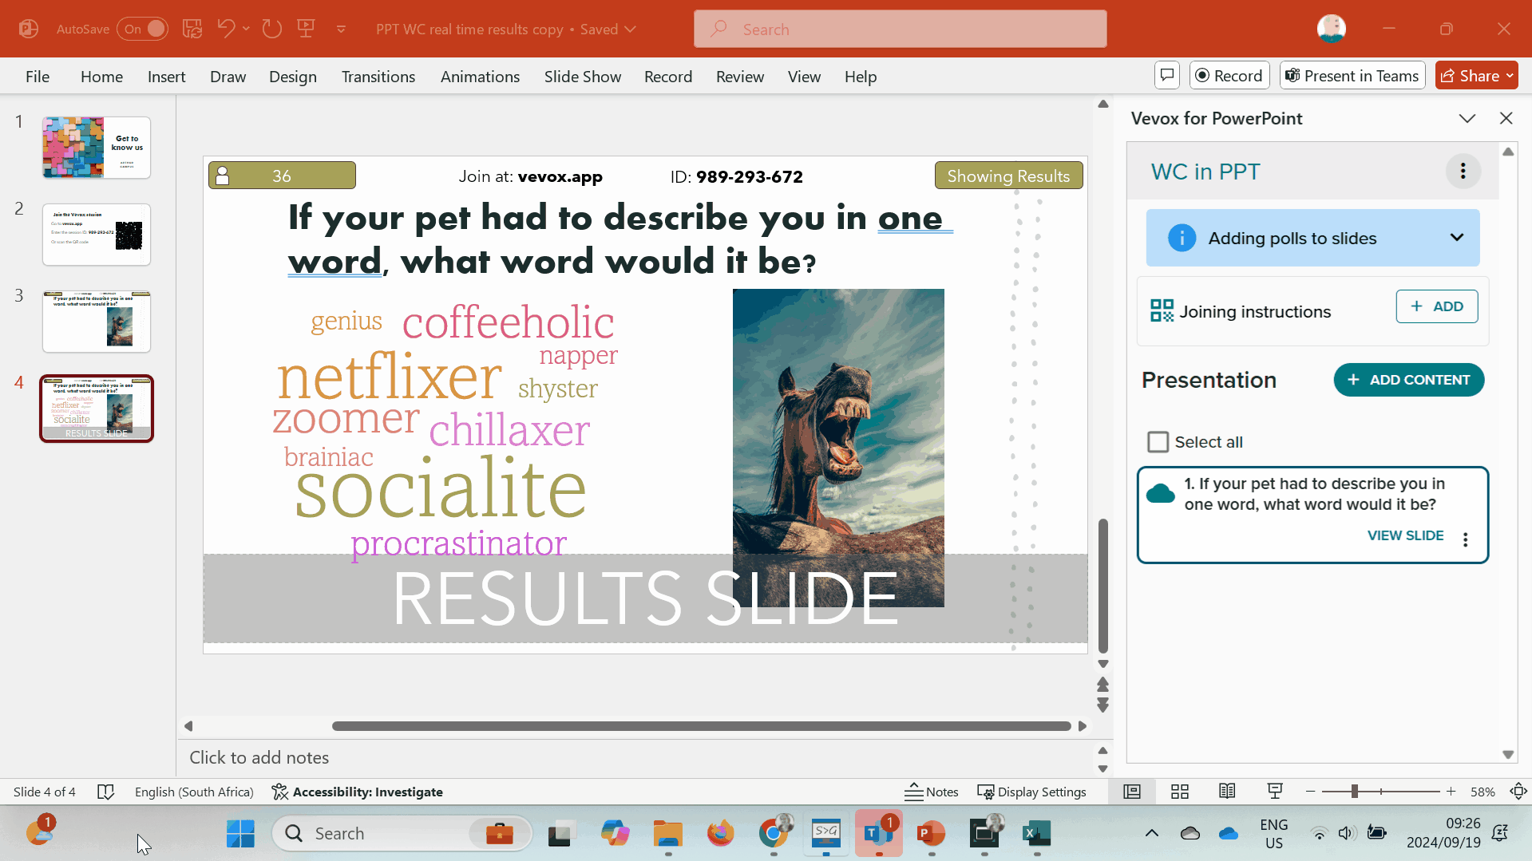Open the Animations tab

pos(480,77)
